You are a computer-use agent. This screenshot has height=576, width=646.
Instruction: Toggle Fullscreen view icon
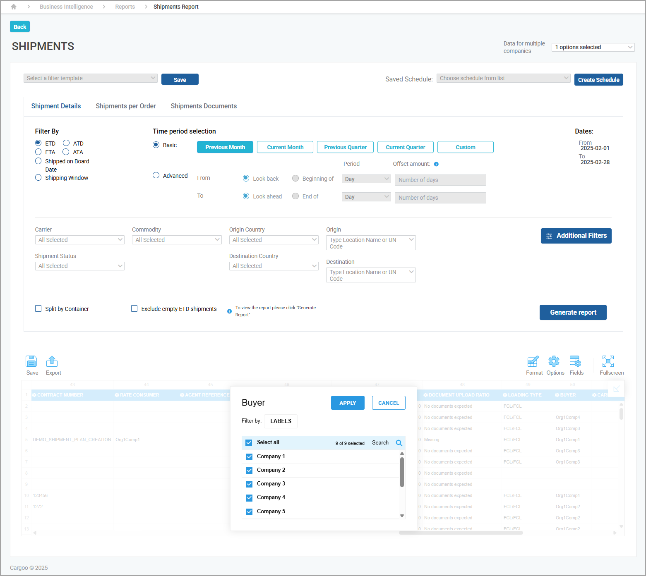(x=608, y=361)
